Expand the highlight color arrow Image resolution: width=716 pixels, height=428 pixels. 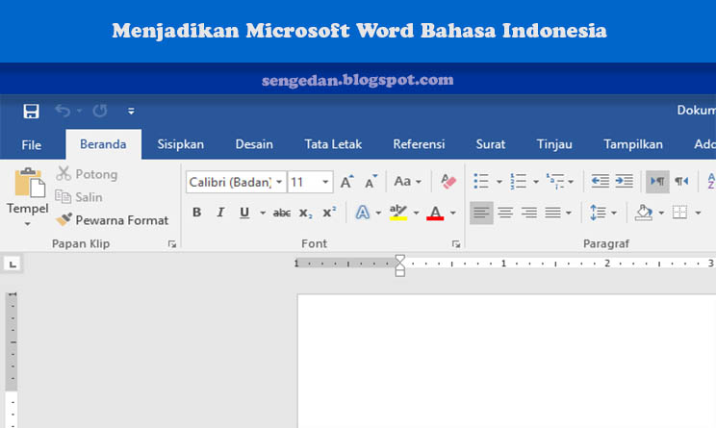(x=416, y=213)
